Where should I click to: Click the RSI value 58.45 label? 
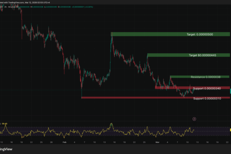click(x=5, y=124)
